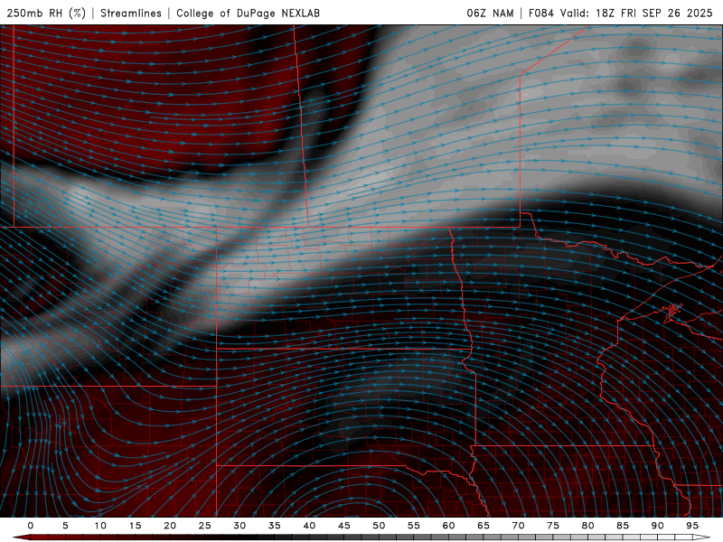Select the "30" label on the RH scale
The image size is (723, 542).
(x=239, y=526)
